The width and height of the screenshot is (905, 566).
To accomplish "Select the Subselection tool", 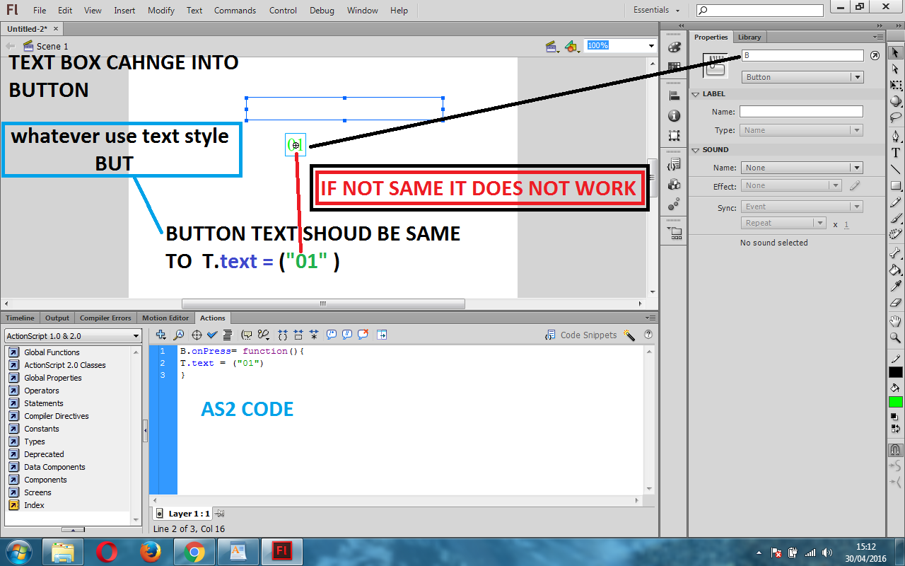I will pos(896,69).
